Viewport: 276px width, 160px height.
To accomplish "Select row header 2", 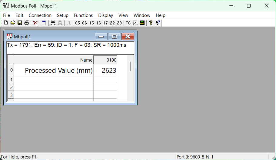I will pos(11,87).
